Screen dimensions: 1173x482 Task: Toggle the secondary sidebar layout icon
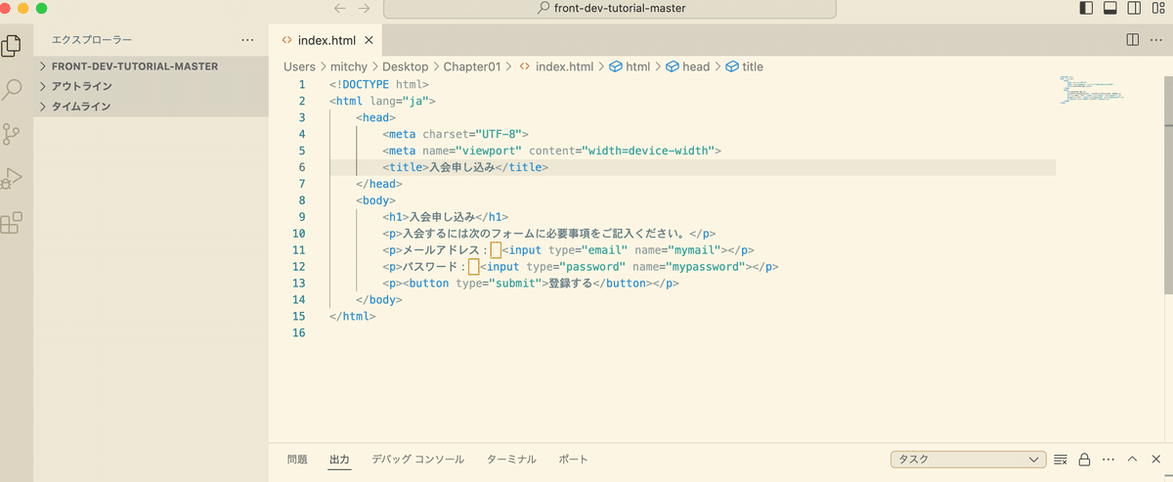tap(1134, 8)
